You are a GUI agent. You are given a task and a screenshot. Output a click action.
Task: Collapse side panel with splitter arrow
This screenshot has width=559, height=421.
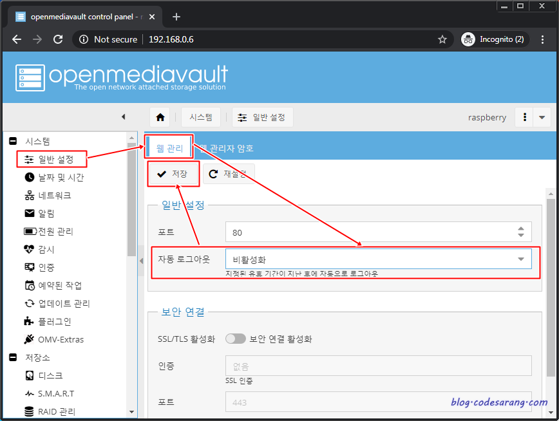pyautogui.click(x=142, y=261)
